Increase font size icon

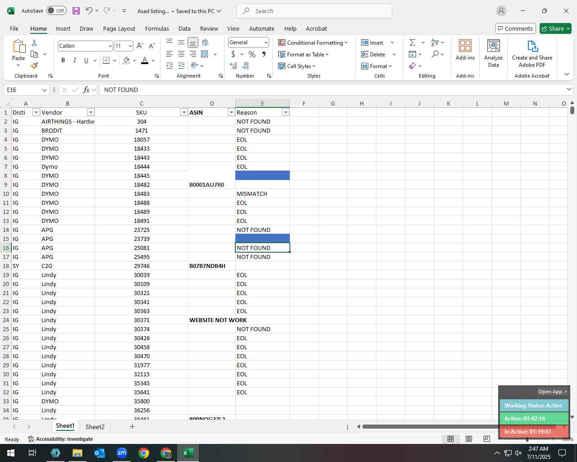point(140,46)
